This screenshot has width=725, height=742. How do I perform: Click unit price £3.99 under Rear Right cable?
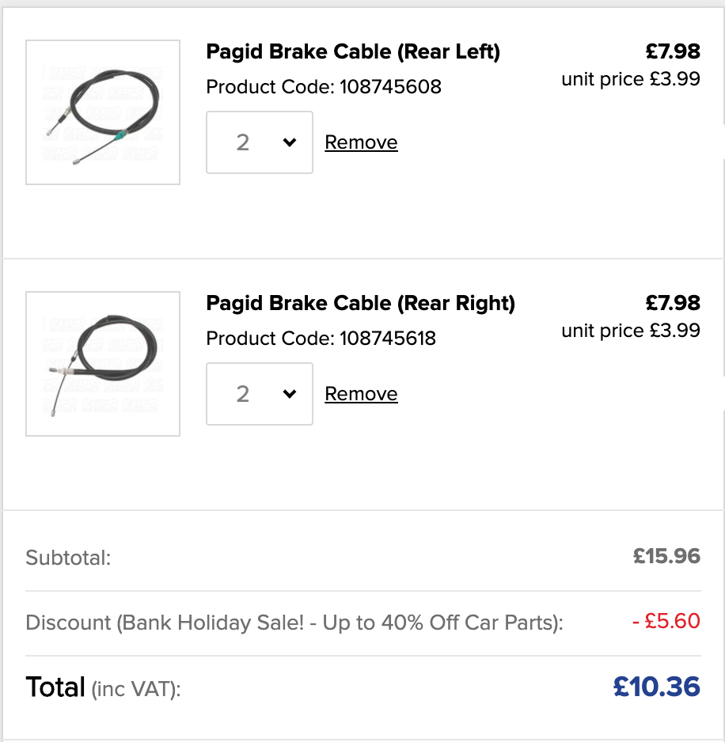(631, 331)
